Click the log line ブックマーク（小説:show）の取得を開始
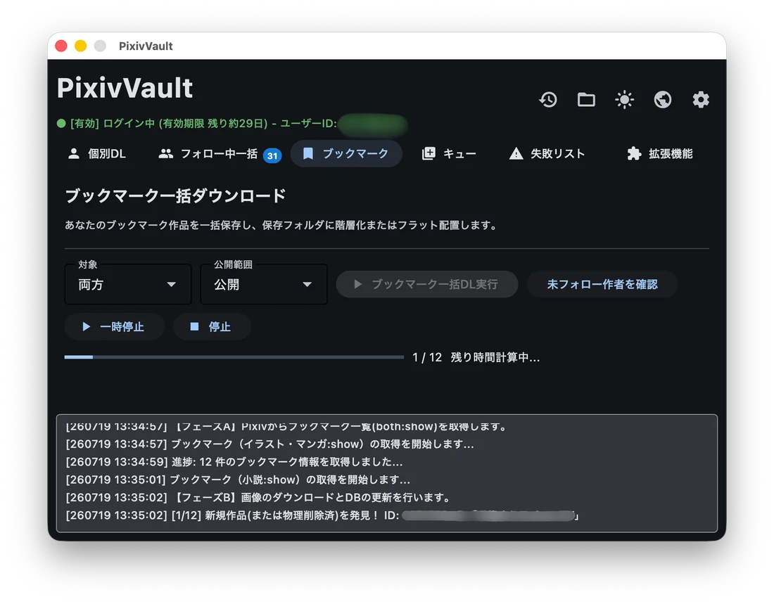 tap(238, 480)
